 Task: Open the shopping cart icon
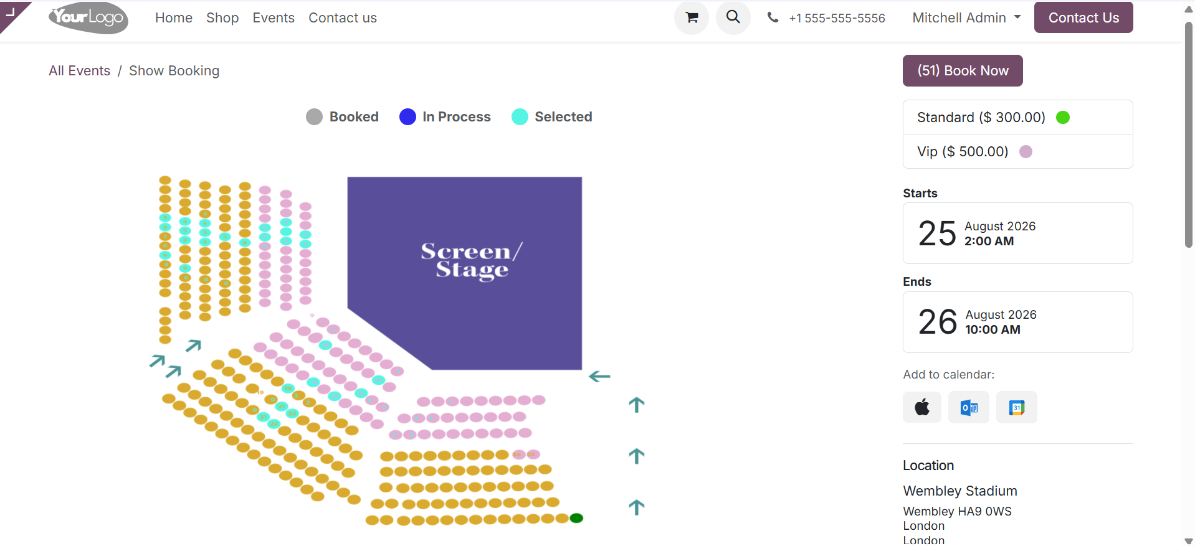click(692, 18)
